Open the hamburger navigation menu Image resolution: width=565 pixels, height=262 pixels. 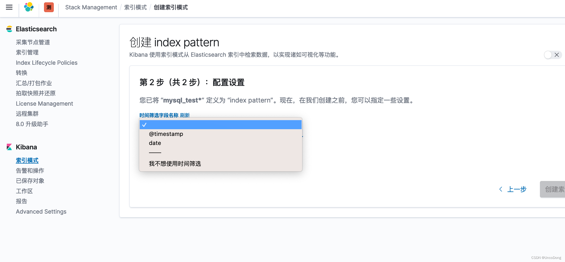pos(9,7)
